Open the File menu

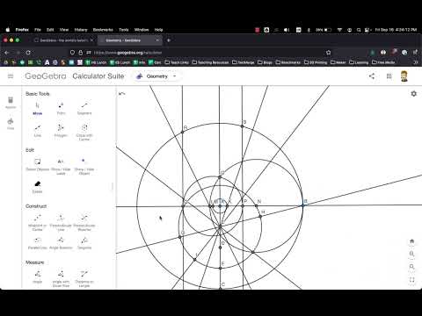(38, 30)
